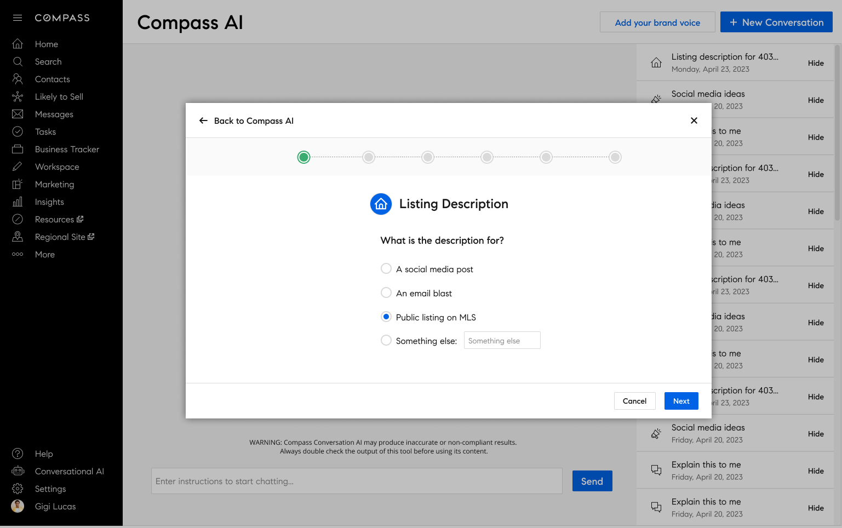Click Add your brand voice button
Viewport: 842px width, 528px height.
[x=657, y=22]
